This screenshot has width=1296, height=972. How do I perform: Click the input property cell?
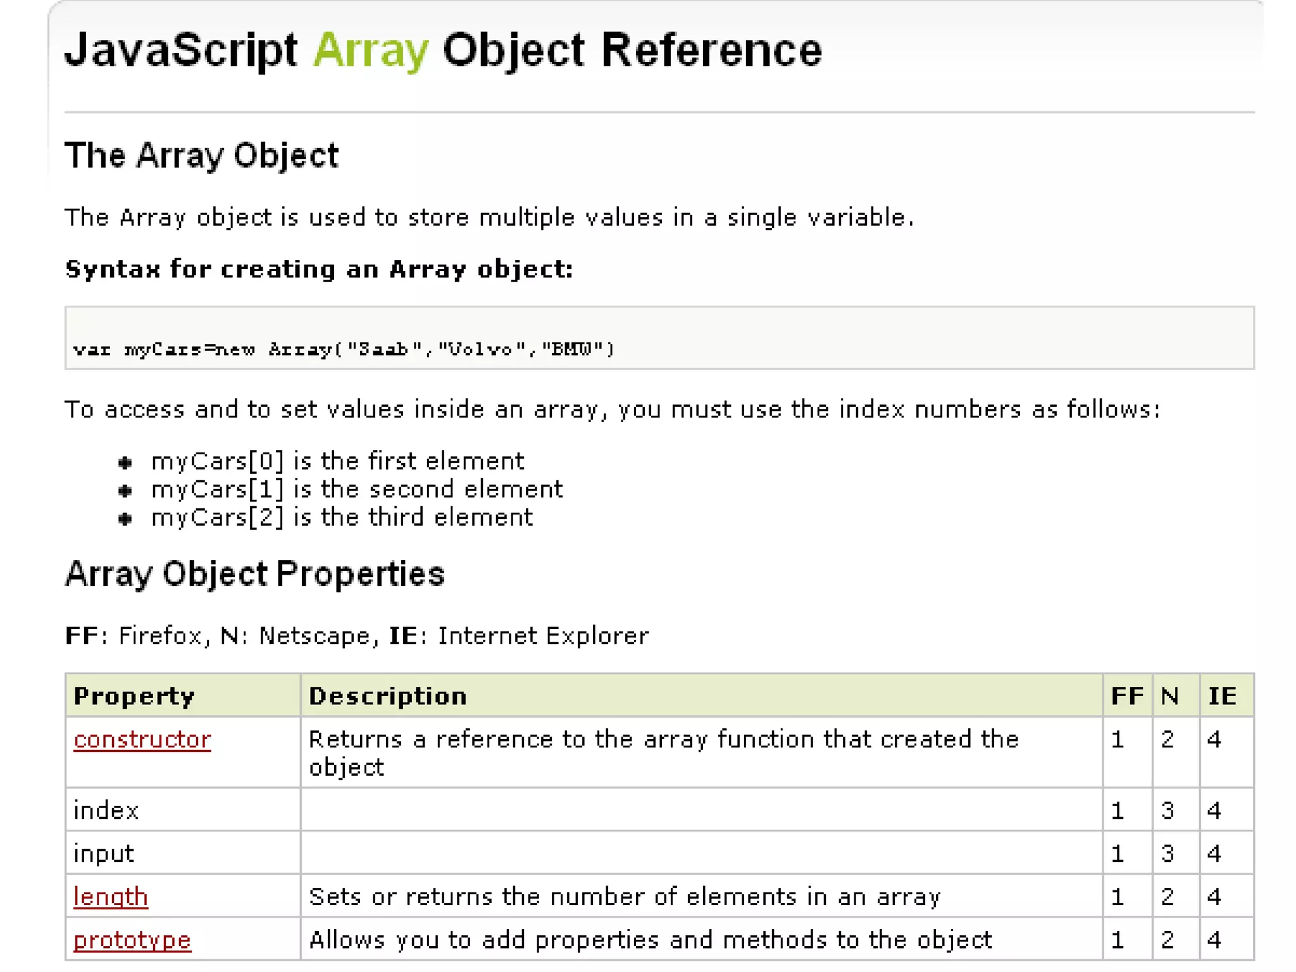pyautogui.click(x=104, y=854)
